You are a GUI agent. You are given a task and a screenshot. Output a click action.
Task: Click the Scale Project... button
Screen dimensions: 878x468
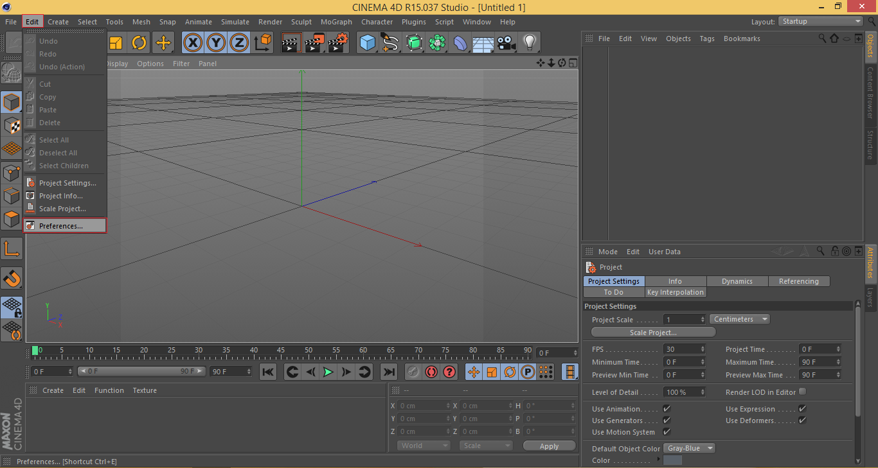click(653, 333)
